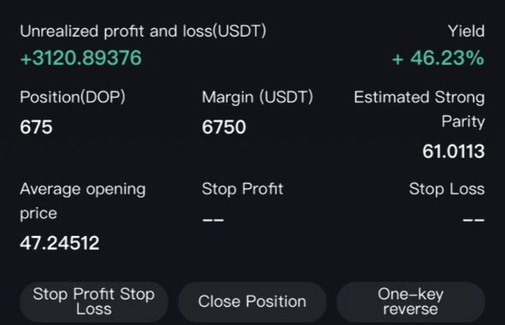505x325 pixels.
Task: Open Stop Profit Stop Loss settings
Action: point(93,302)
